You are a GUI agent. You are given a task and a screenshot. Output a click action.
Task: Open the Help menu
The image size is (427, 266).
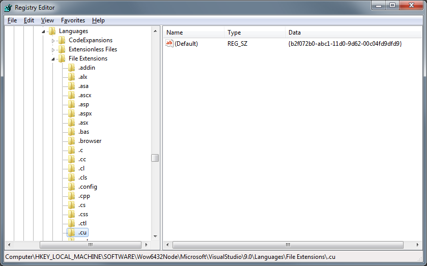coord(98,20)
